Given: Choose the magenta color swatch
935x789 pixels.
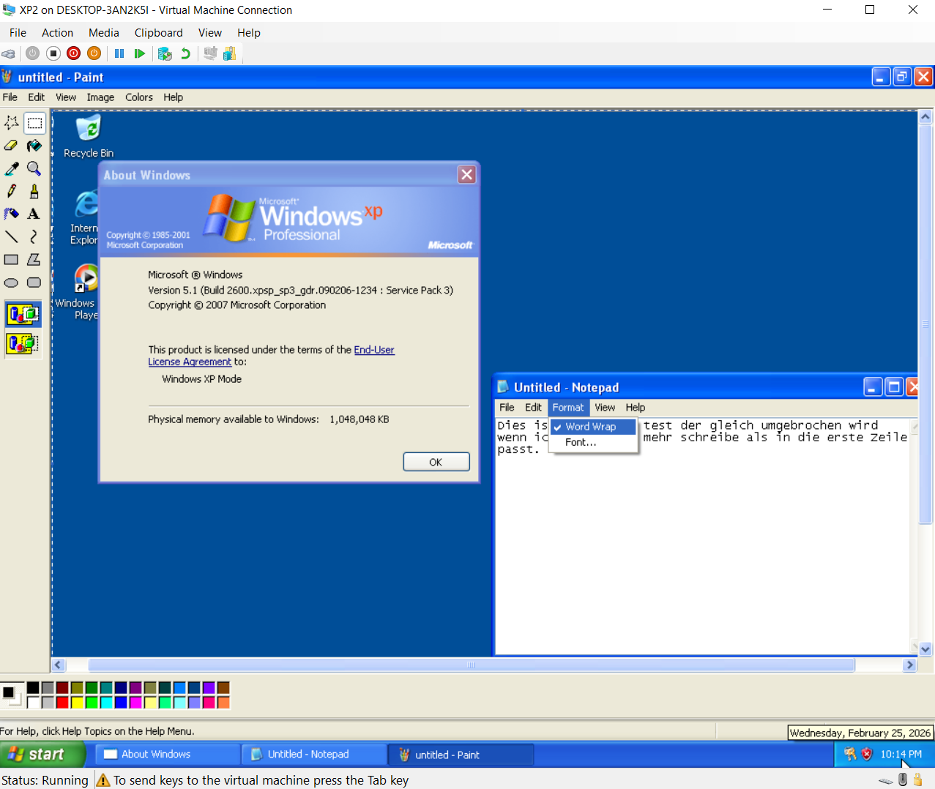Looking at the screenshot, I should tap(135, 703).
